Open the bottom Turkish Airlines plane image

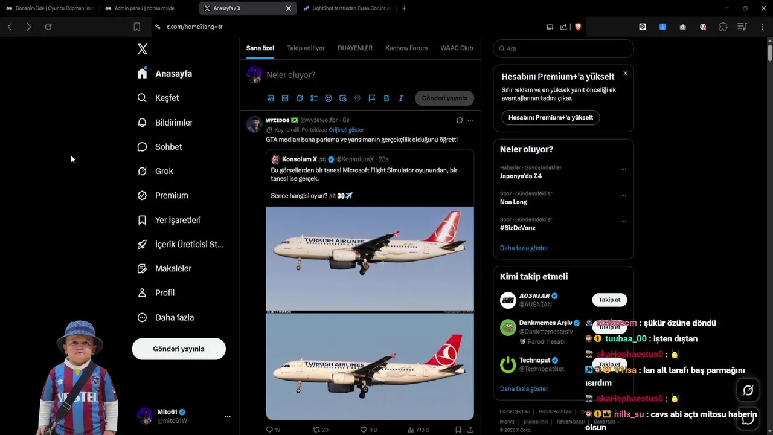pos(370,366)
